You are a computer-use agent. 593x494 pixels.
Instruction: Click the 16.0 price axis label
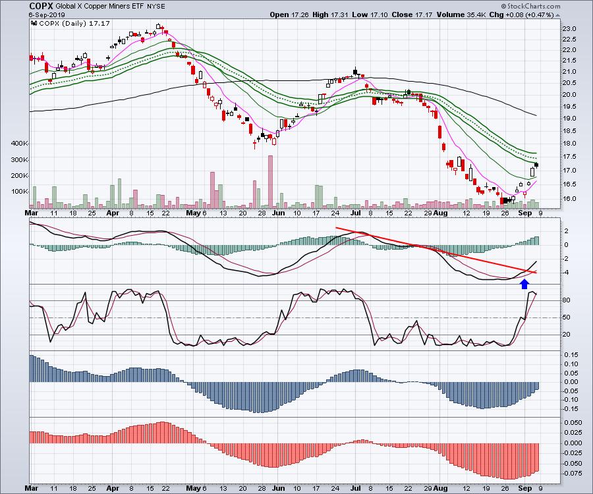click(569, 198)
